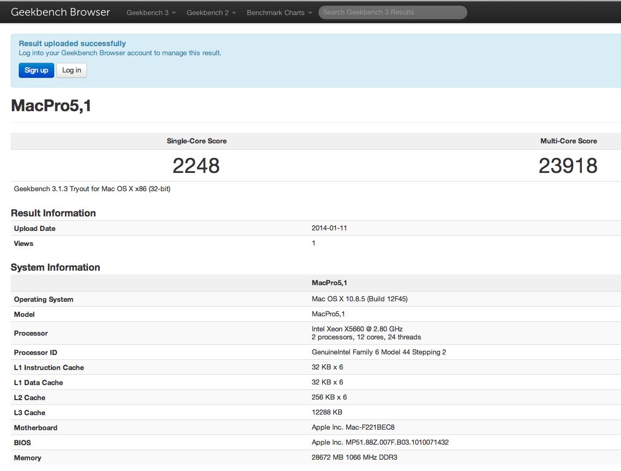
Task: Select the Upload Date row label
Action: coord(35,229)
